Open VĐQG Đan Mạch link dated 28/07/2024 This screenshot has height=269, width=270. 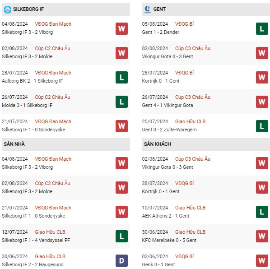click(53, 73)
